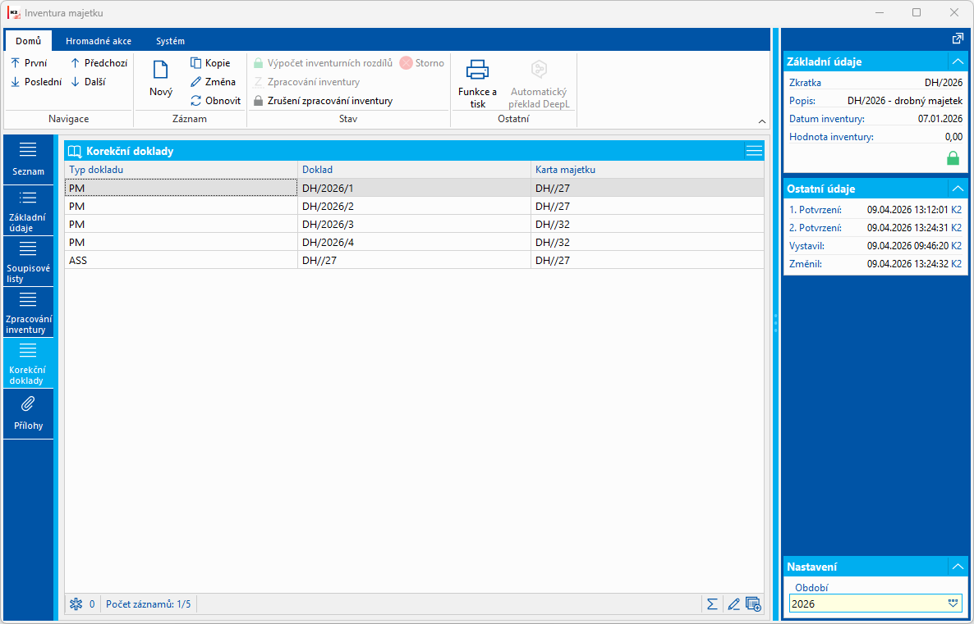
Task: Select the row with Doklad DH/2026/2
Action: point(415,206)
